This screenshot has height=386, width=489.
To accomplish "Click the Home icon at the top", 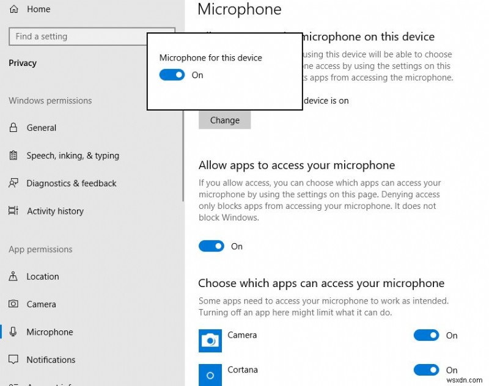I will tap(13, 9).
